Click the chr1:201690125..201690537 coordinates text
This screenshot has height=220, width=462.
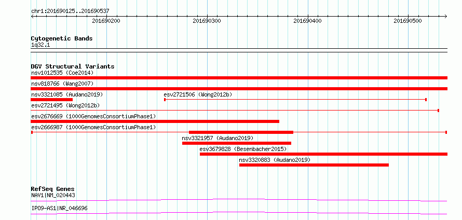pos(71,11)
